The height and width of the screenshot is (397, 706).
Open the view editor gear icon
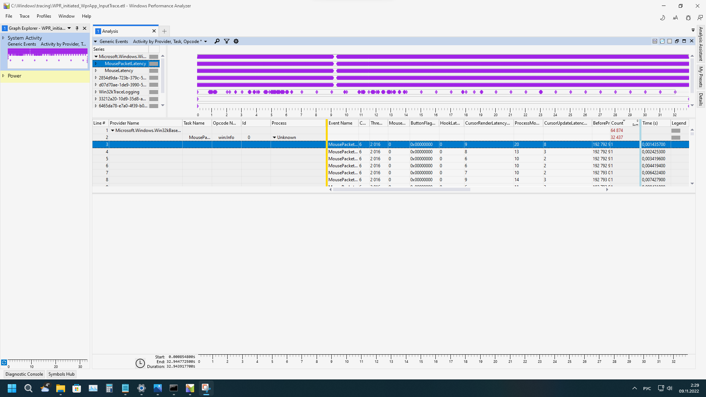click(236, 42)
